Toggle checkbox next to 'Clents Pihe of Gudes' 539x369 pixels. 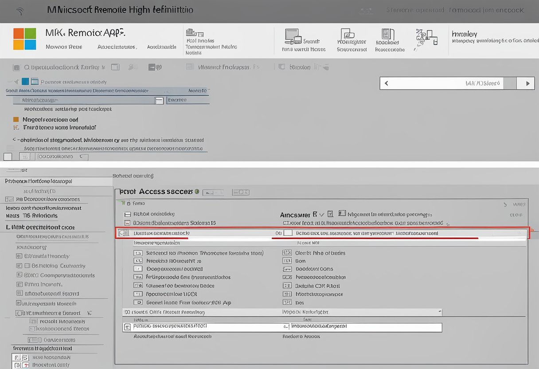click(x=287, y=253)
